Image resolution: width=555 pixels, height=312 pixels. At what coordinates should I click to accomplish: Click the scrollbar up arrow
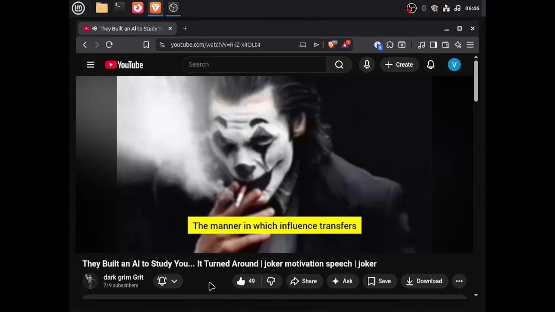(x=476, y=57)
